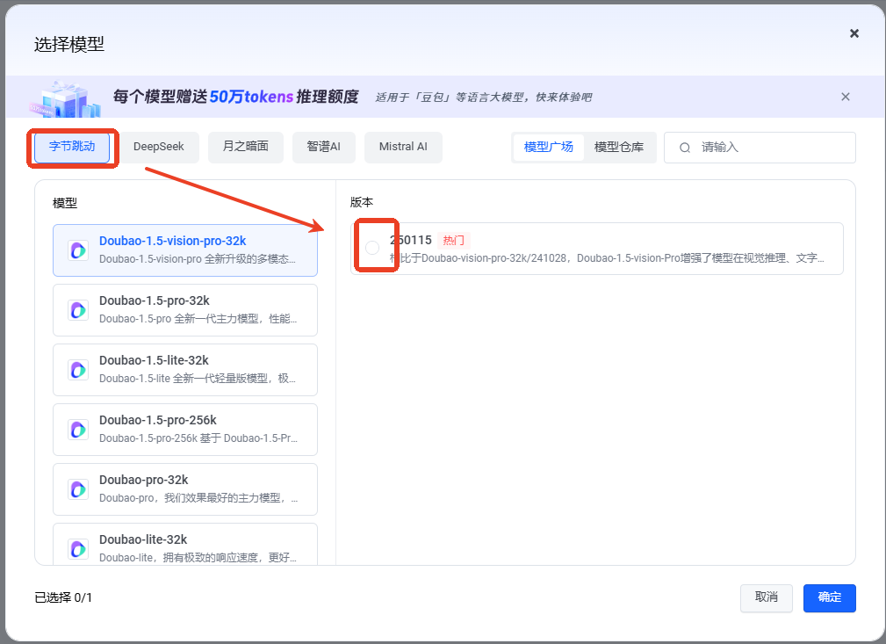Select the Doubao-pro-32k model card
886x644 pixels.
[185, 489]
